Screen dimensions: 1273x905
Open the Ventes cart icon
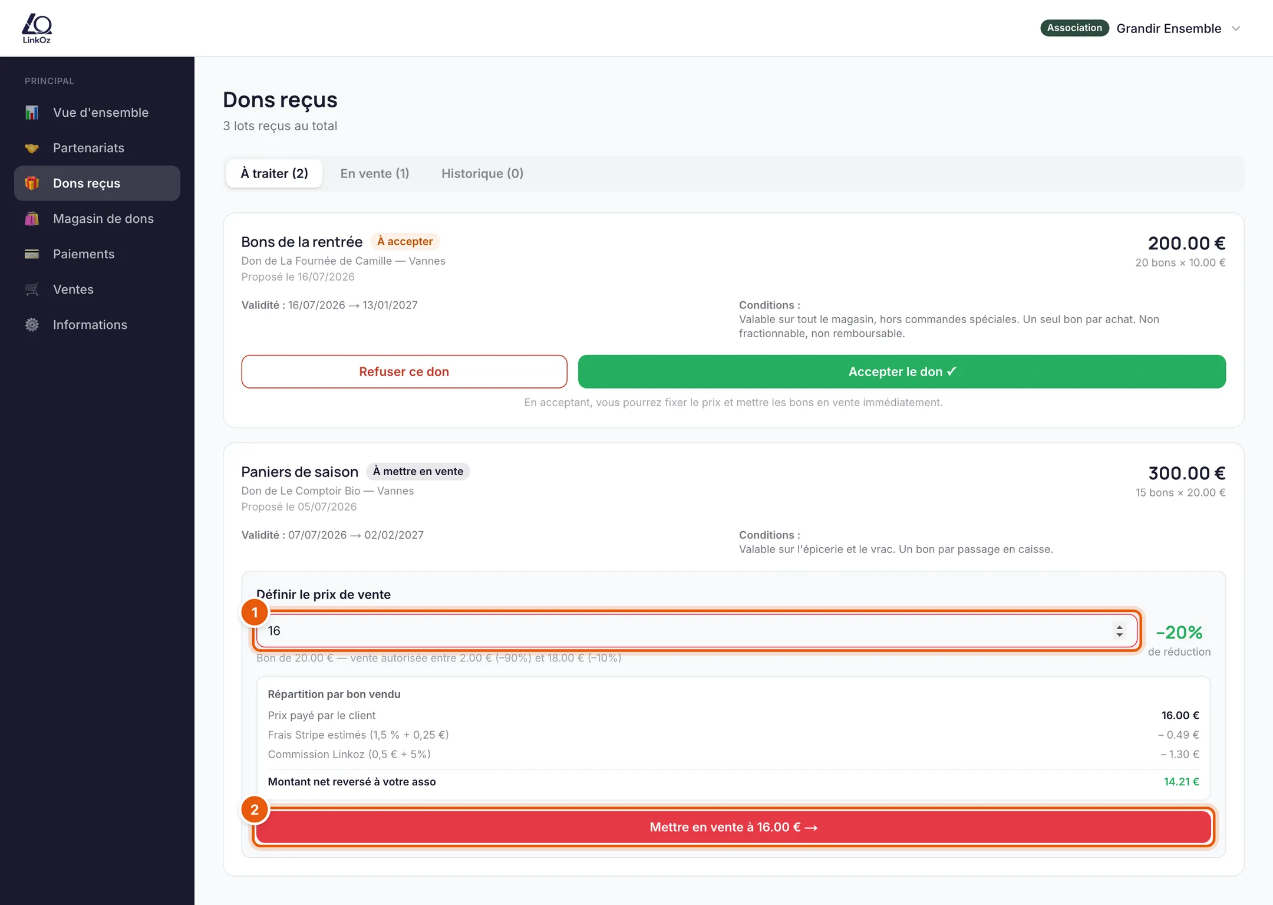pos(32,289)
